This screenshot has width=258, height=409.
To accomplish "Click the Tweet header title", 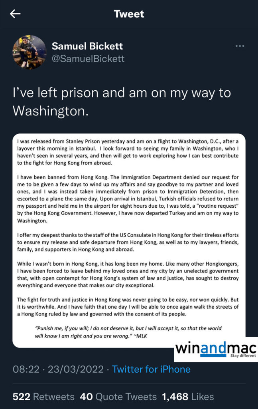I will (x=129, y=14).
